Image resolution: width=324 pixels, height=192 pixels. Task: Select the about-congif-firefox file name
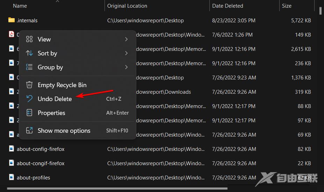coord(41,163)
